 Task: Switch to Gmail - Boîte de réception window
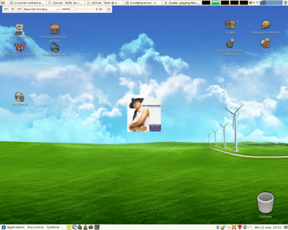point(66,3)
